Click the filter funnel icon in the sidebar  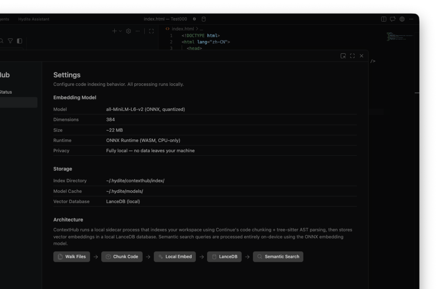coord(10,41)
